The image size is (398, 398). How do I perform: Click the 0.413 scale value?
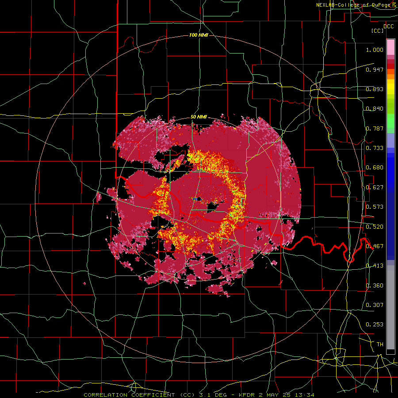click(375, 266)
